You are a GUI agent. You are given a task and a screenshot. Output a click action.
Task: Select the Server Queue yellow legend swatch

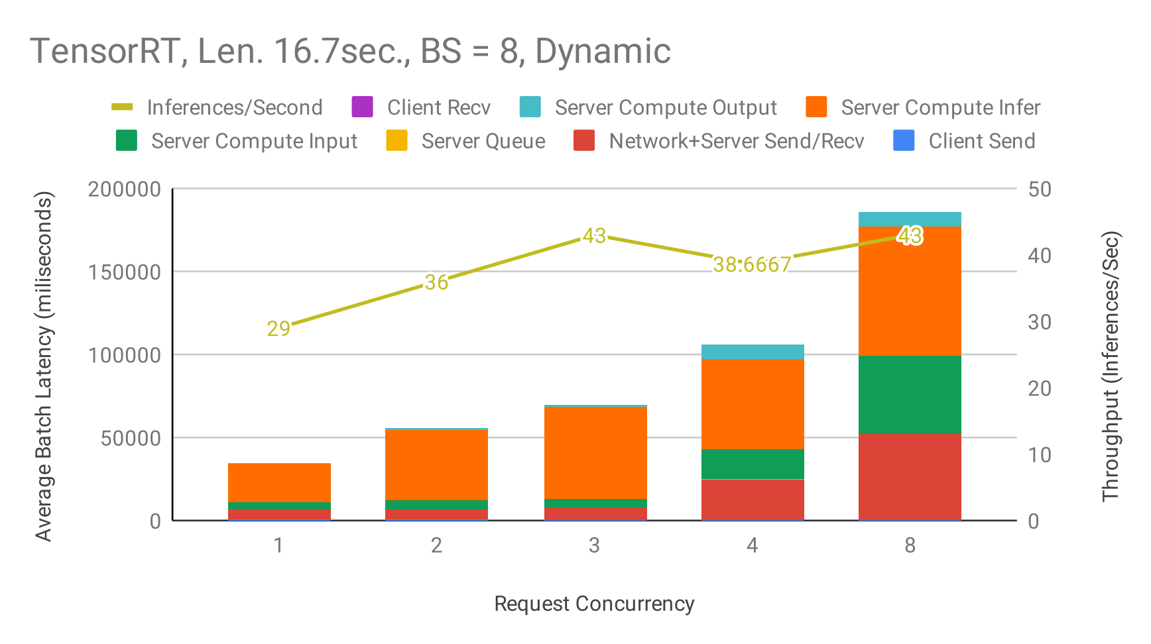(x=396, y=141)
